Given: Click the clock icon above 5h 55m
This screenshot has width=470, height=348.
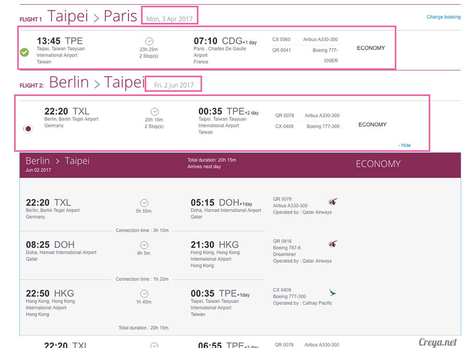Looking at the screenshot, I should (x=144, y=203).
